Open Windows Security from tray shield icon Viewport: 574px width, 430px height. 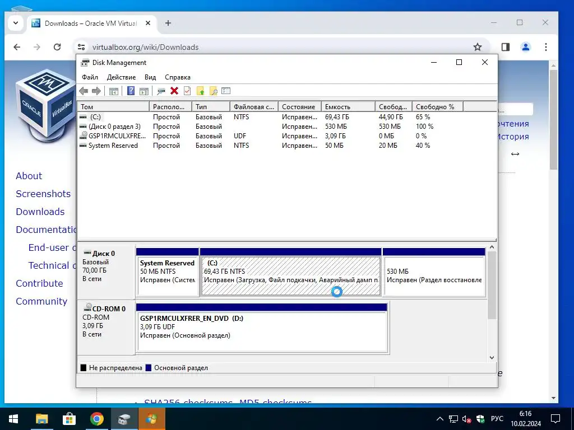click(480, 419)
